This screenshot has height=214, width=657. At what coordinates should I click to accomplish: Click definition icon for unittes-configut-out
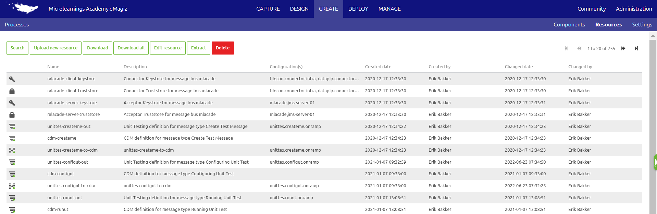coord(12,162)
